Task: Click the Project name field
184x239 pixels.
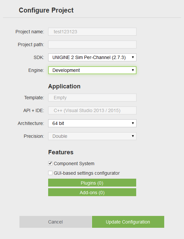Action: pos(92,32)
